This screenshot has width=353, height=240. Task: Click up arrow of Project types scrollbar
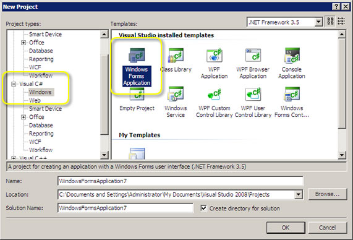click(104, 34)
